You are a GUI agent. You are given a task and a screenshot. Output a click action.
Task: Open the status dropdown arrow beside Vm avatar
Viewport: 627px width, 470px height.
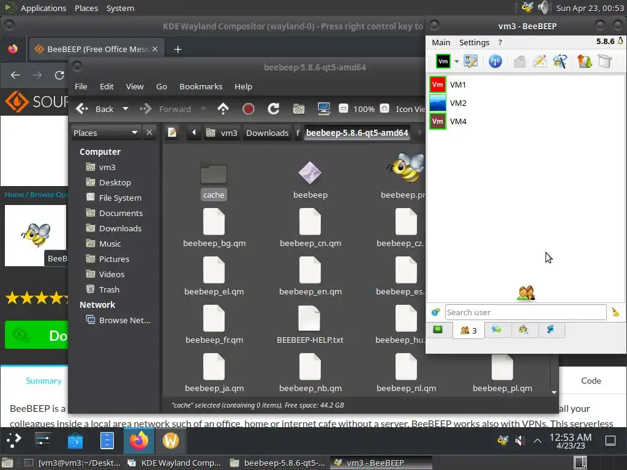456,62
